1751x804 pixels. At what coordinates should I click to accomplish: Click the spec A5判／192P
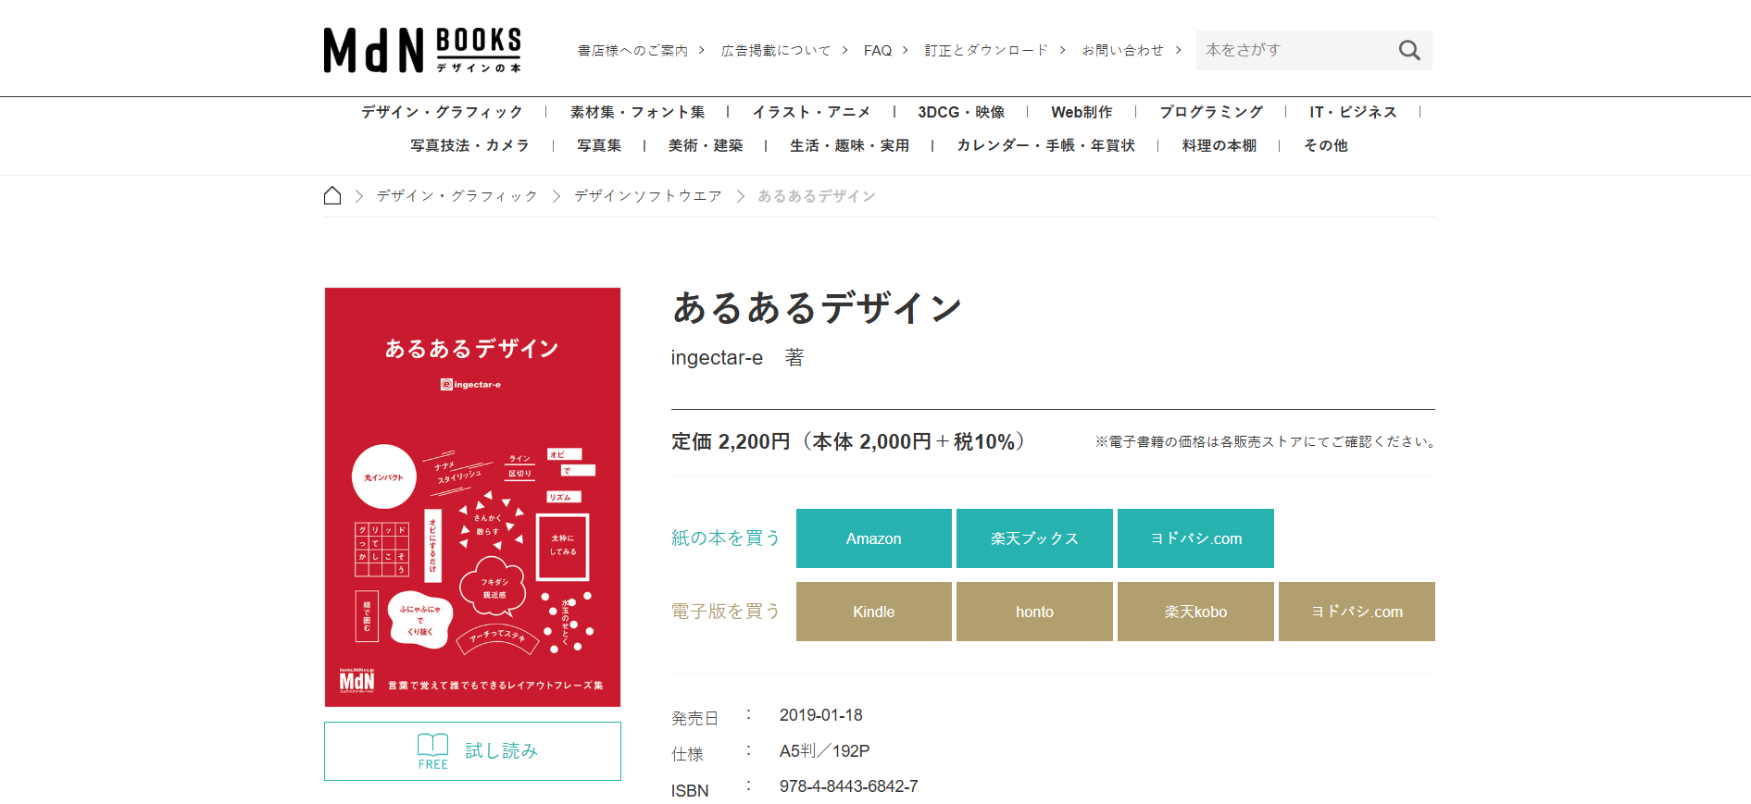[x=824, y=751]
